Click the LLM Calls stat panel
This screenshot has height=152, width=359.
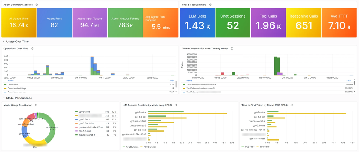pyautogui.click(x=197, y=23)
